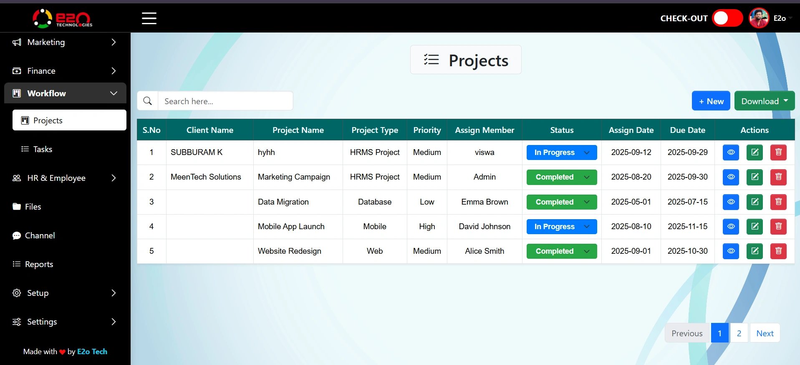This screenshot has width=800, height=365.
Task: Open the user profile avatar
Action: (759, 18)
